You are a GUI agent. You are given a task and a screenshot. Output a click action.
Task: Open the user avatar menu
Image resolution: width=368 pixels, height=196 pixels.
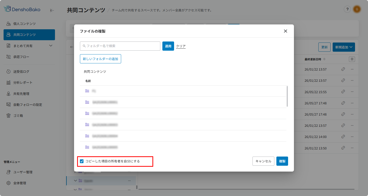click(357, 9)
